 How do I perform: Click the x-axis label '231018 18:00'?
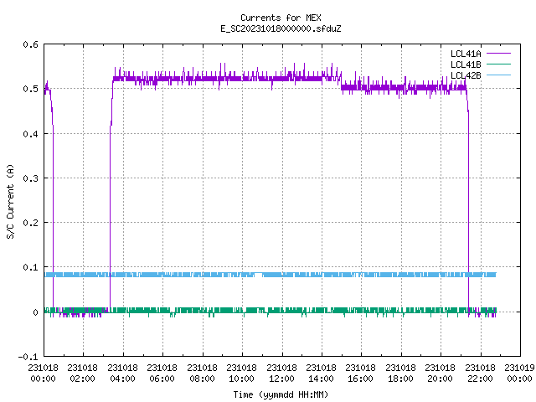400,374
